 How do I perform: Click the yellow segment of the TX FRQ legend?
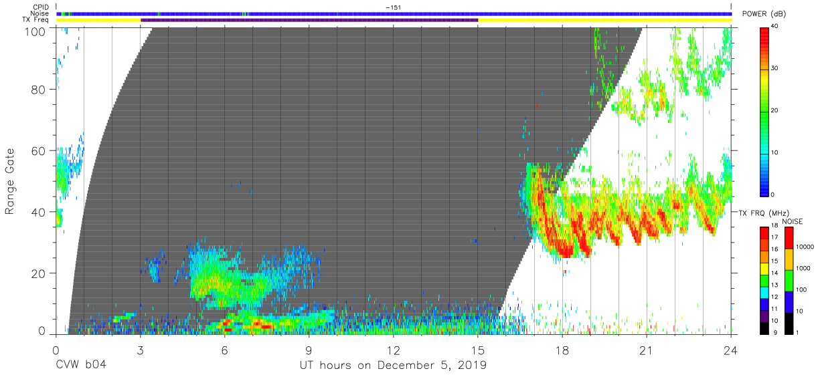pyautogui.click(x=764, y=268)
